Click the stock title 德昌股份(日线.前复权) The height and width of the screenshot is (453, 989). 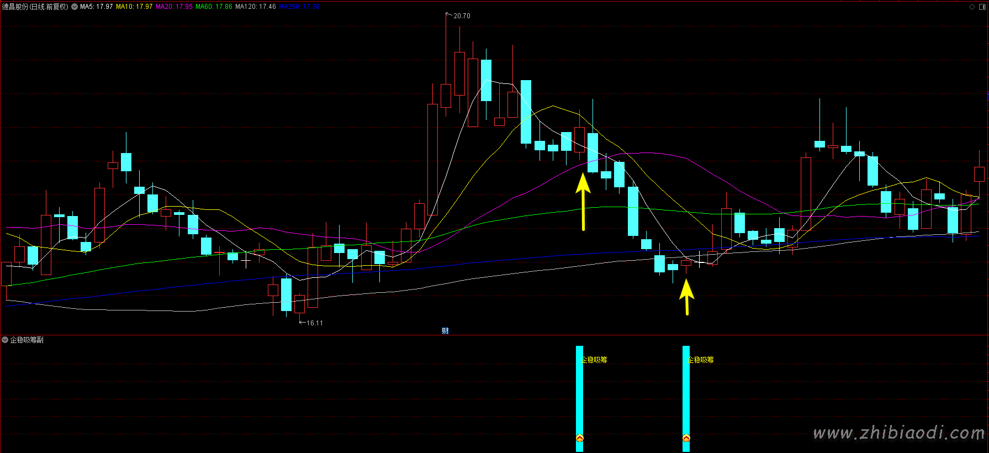pos(35,7)
